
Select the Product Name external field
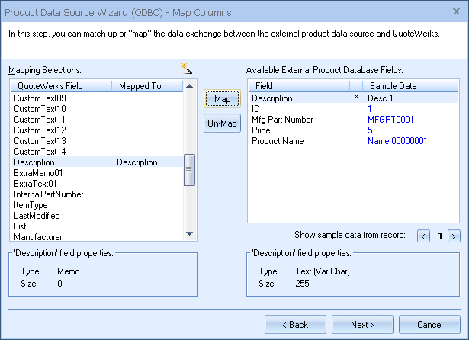tap(278, 141)
